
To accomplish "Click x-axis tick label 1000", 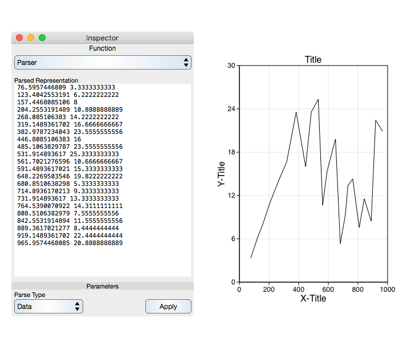I will coord(387,290).
